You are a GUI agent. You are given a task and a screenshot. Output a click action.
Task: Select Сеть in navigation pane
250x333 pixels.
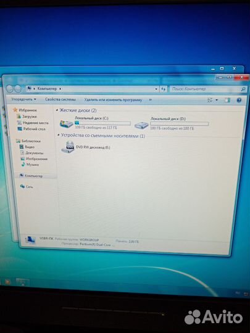coord(27,186)
